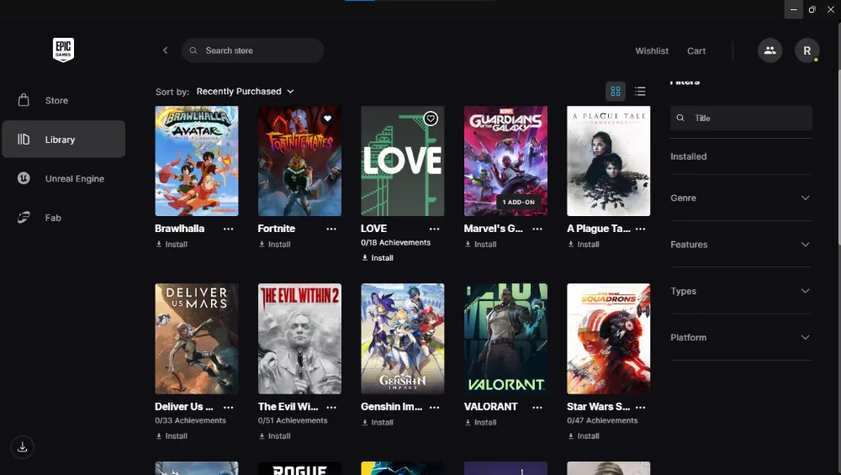Viewport: 841px width, 475px height.
Task: Open The Evil Within 2 three-dot menu
Action: 331,408
